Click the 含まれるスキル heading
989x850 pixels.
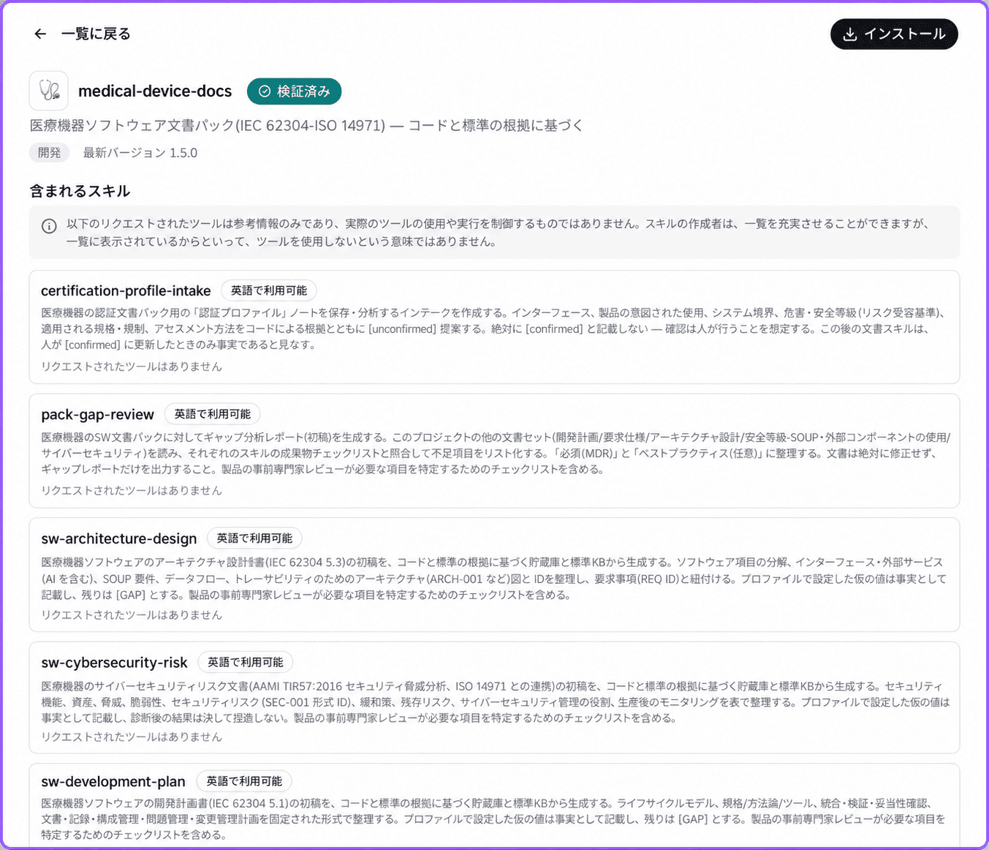[80, 191]
